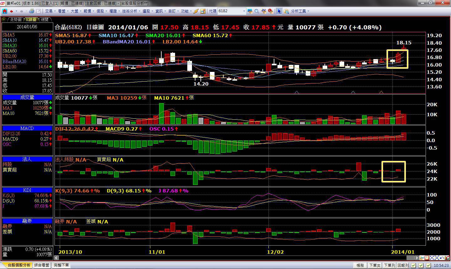The image size is (451, 269).
Task: Click the magnifier search icon beside stock code
Action: click(257, 11)
